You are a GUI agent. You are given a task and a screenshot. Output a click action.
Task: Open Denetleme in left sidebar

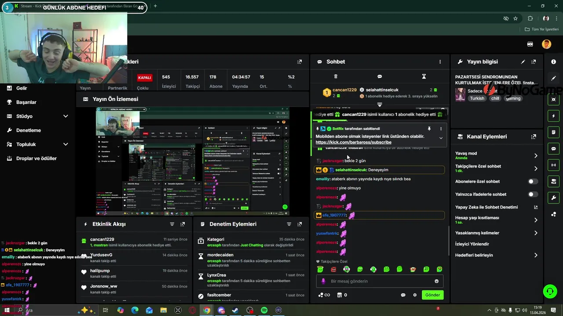click(29, 130)
